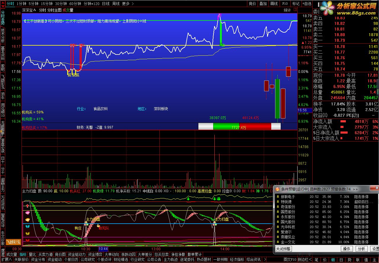
Task: Open the 超赢主力 sidebar tab
Action: point(3,185)
